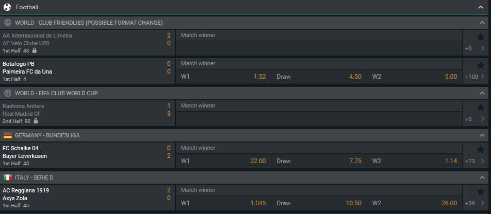Click the Football soccer ball icon

7,7
